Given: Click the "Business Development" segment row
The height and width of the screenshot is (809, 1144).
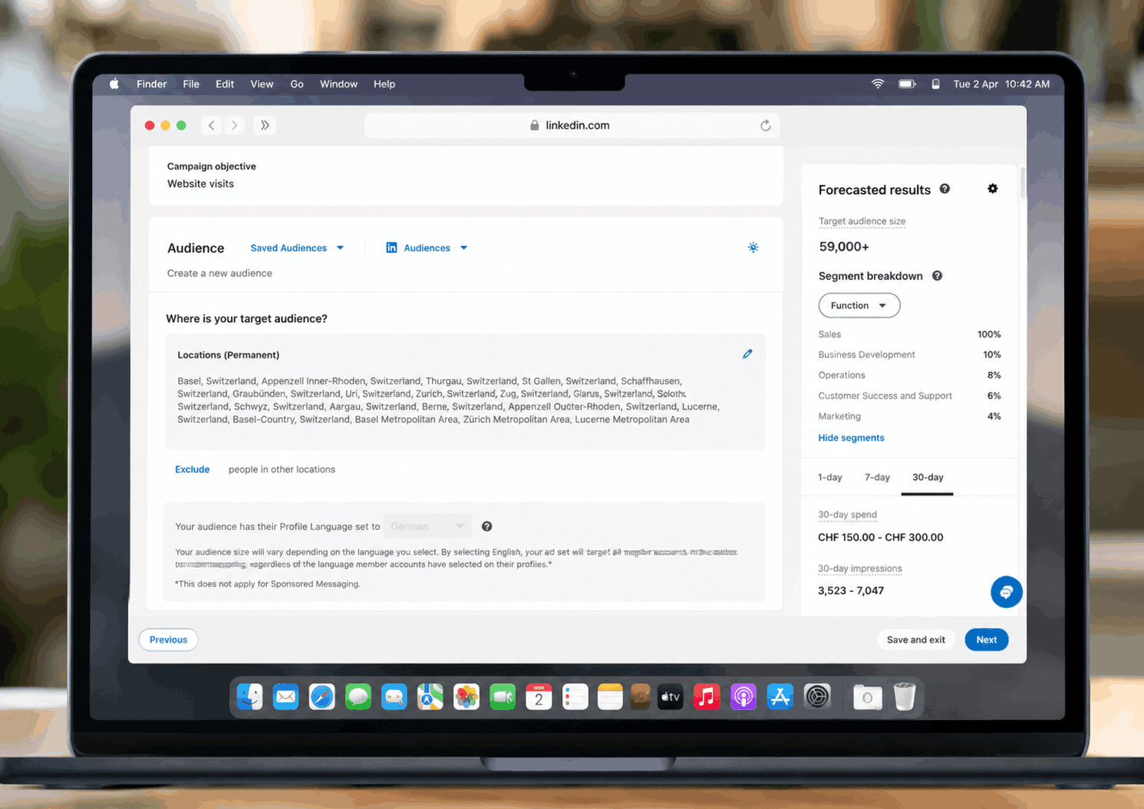Looking at the screenshot, I should tap(909, 354).
